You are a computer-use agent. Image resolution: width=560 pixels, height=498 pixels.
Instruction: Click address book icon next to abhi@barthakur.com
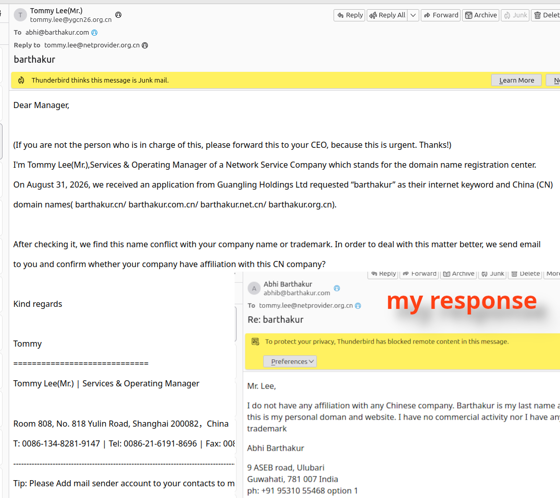(x=94, y=33)
